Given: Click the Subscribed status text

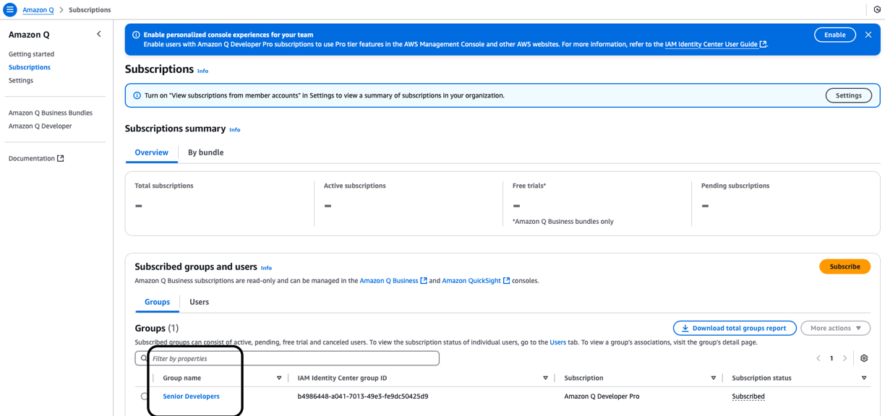Looking at the screenshot, I should pos(748,396).
